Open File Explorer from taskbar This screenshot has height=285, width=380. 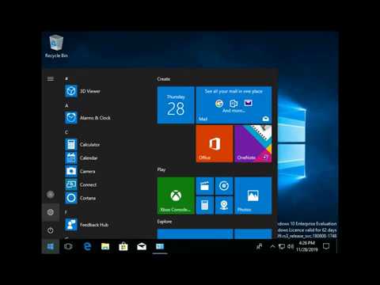tap(105, 246)
